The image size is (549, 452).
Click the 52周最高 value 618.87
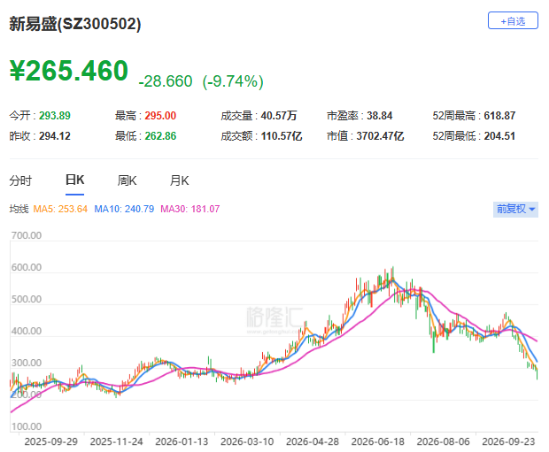(499, 116)
